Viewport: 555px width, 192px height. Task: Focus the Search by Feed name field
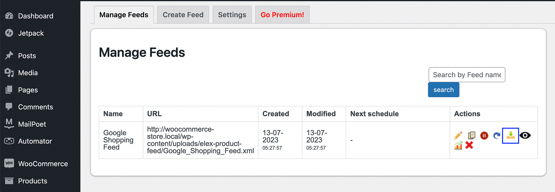click(x=466, y=75)
